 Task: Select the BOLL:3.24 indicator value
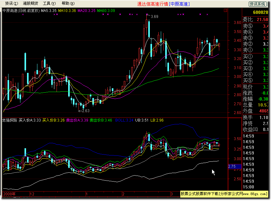point(124,120)
